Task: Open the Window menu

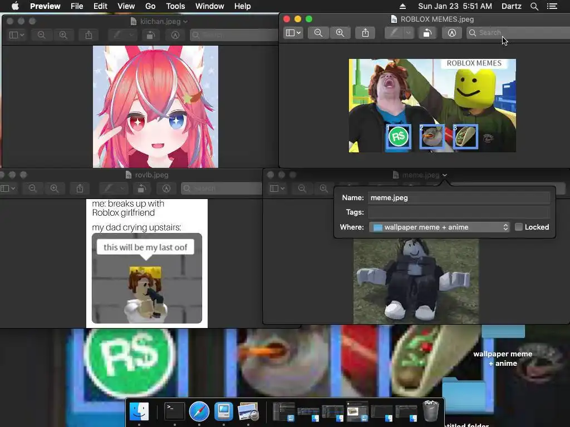Action: pyautogui.click(x=210, y=6)
